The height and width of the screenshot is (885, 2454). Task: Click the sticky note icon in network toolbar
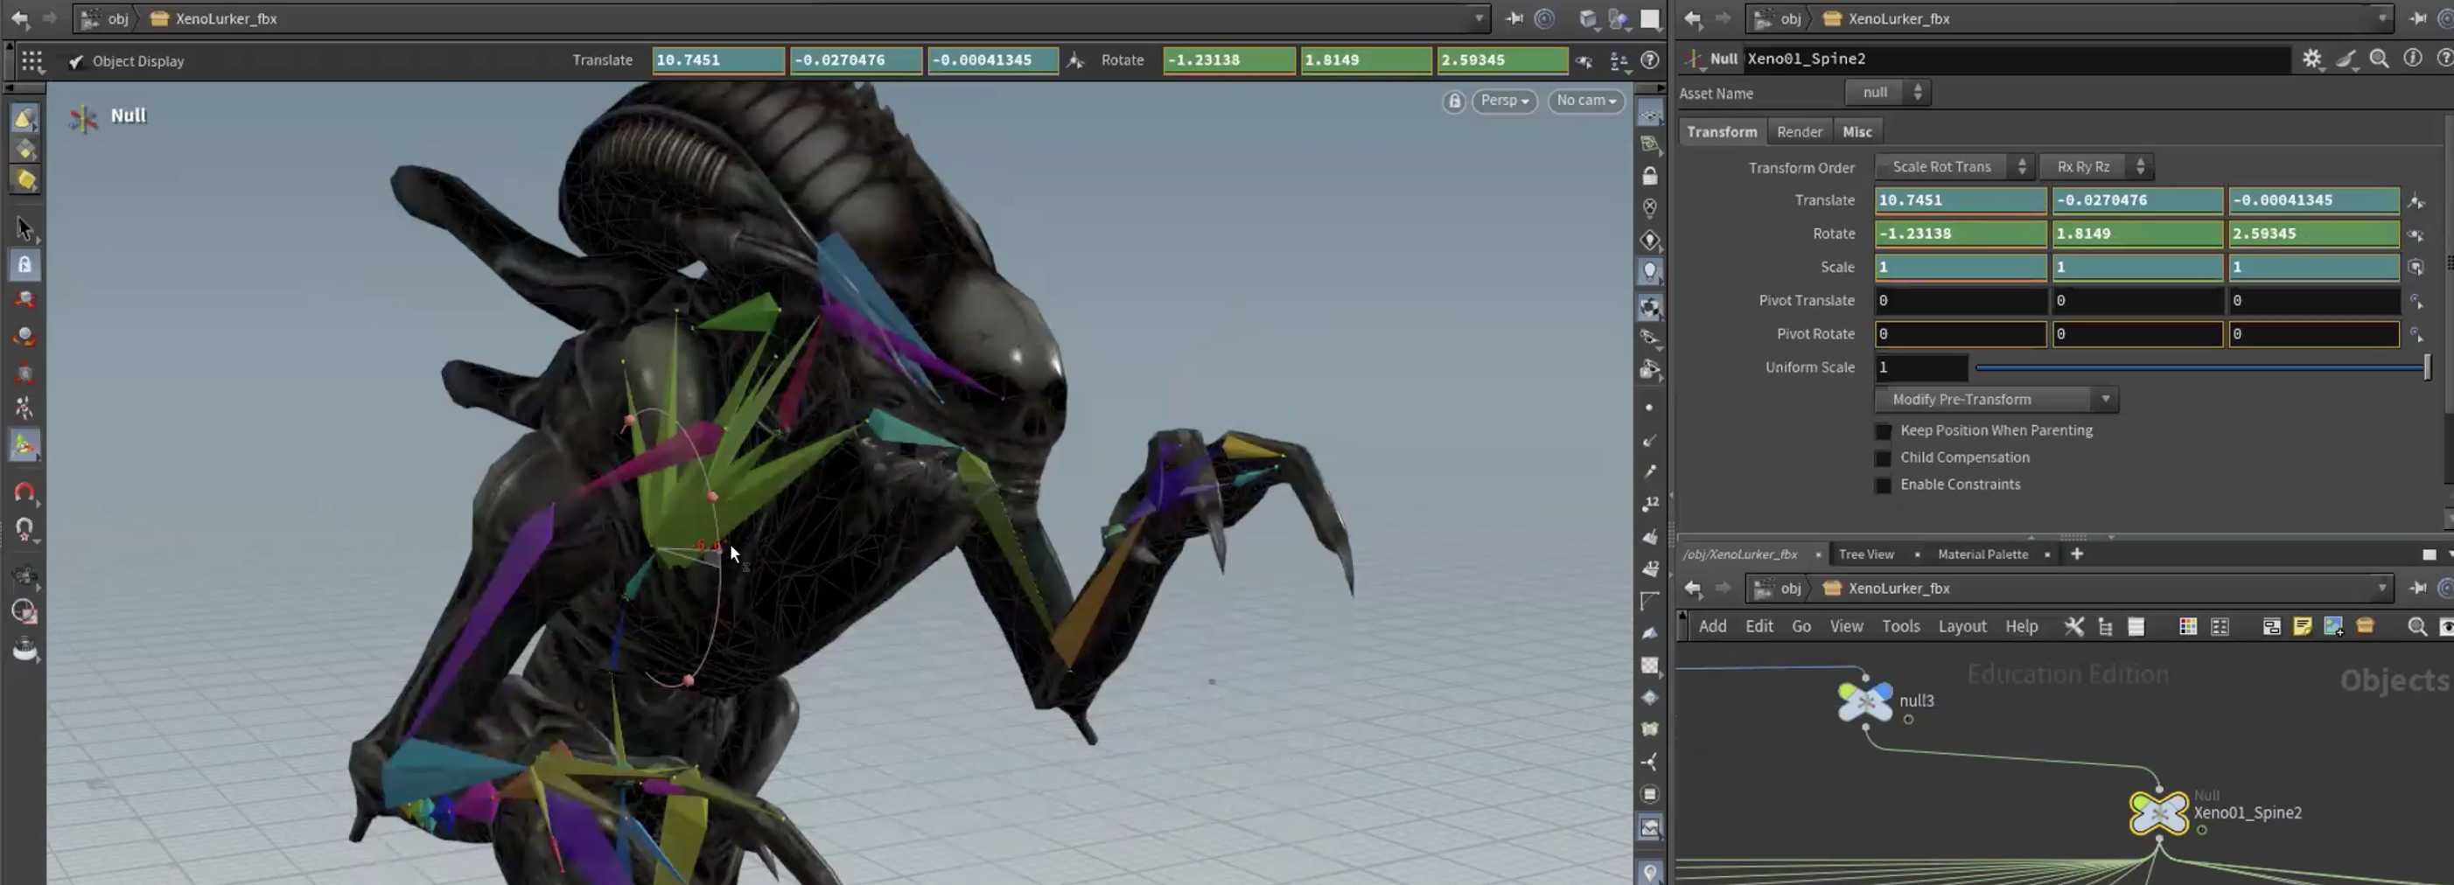coord(2303,626)
